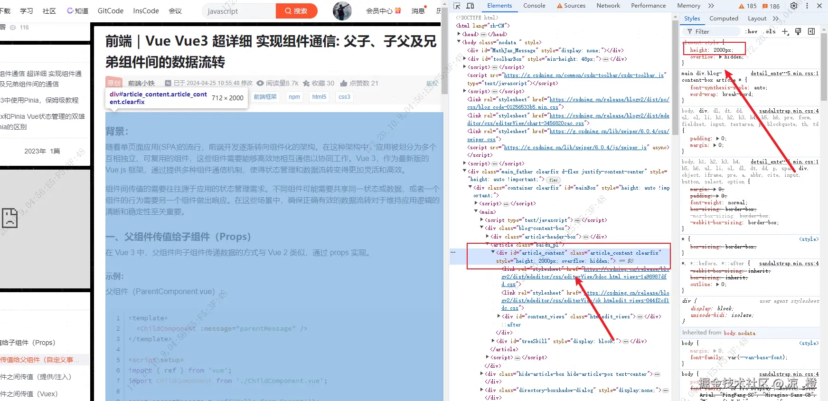
Task: Click author name 前端小铁
Action: pos(141,83)
